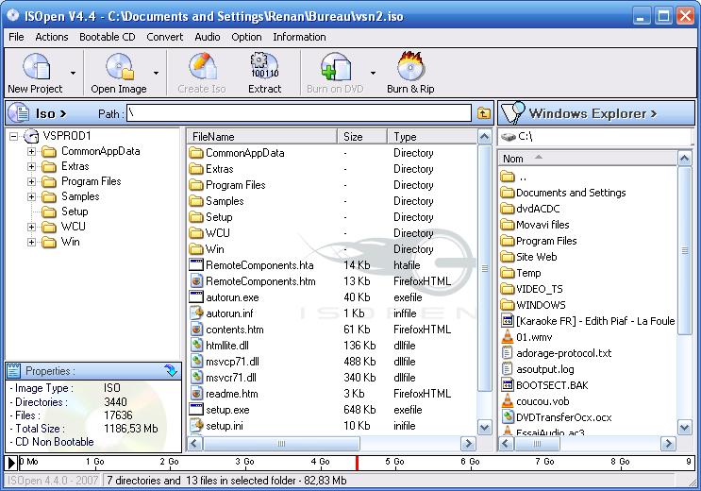The height and width of the screenshot is (491, 701).
Task: Click Explorer pane scroll-up arrow
Action: [x=684, y=159]
